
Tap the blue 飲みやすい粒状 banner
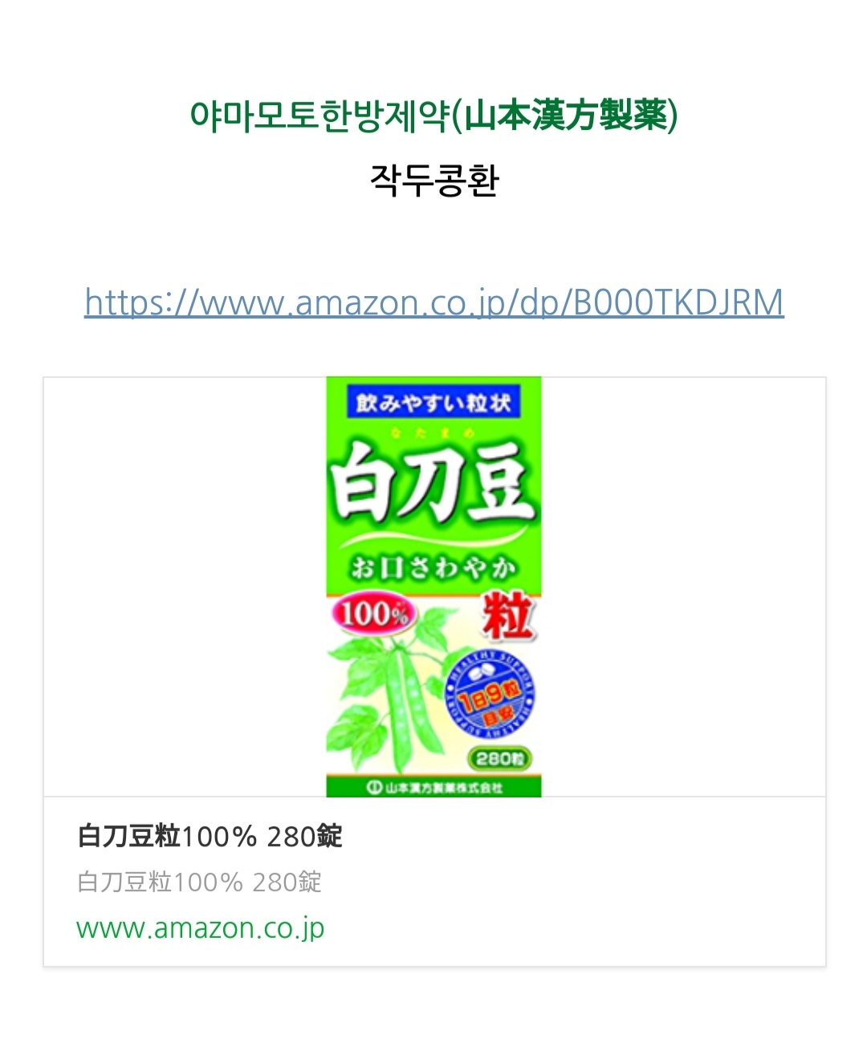coord(433,403)
